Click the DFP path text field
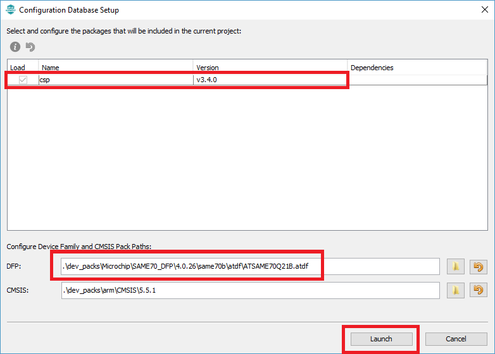Image resolution: width=495 pixels, height=354 pixels. (250, 267)
